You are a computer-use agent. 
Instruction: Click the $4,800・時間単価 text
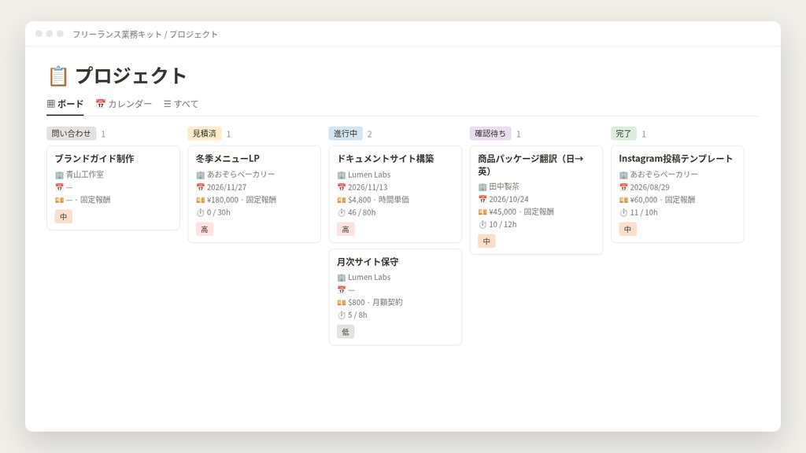(x=379, y=200)
